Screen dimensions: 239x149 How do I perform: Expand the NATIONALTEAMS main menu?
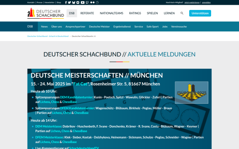112,13
